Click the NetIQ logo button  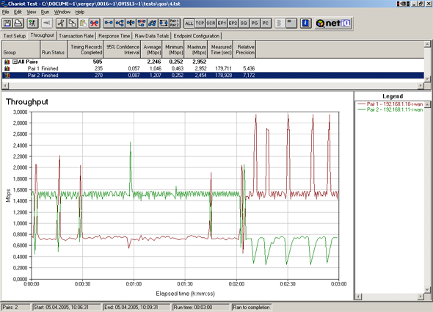333,23
